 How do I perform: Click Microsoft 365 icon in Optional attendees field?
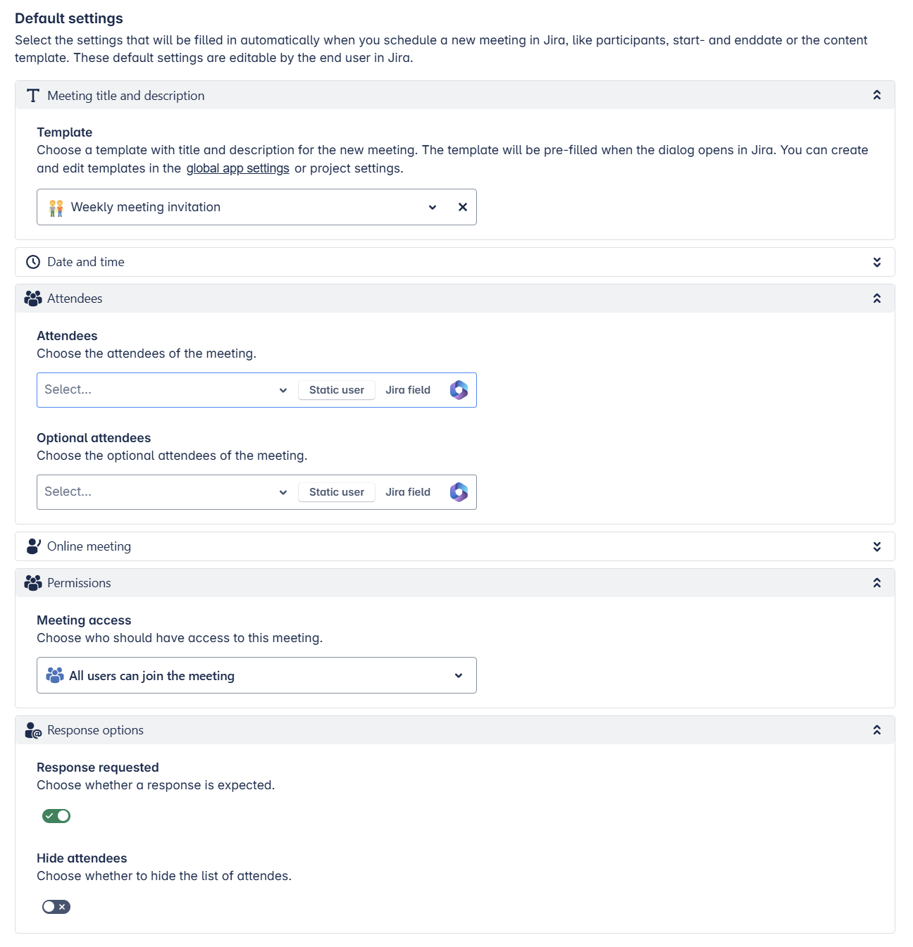point(459,492)
